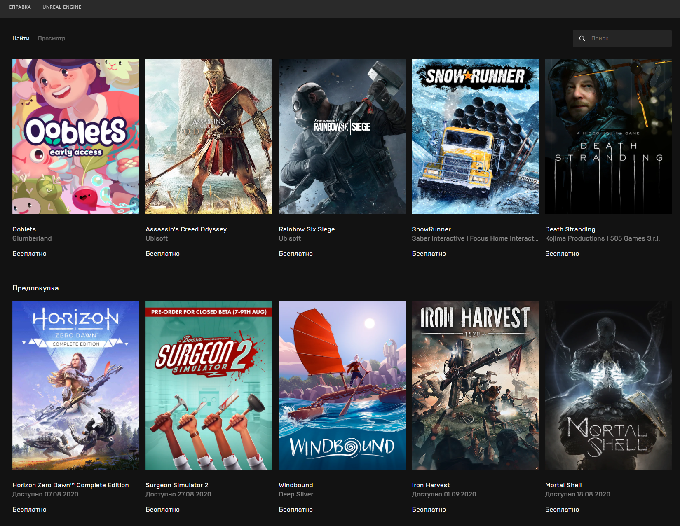The width and height of the screenshot is (680, 526).
Task: Switch to the Найти tab
Action: point(21,38)
